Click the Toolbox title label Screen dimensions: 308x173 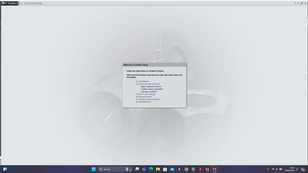pos(12,3)
